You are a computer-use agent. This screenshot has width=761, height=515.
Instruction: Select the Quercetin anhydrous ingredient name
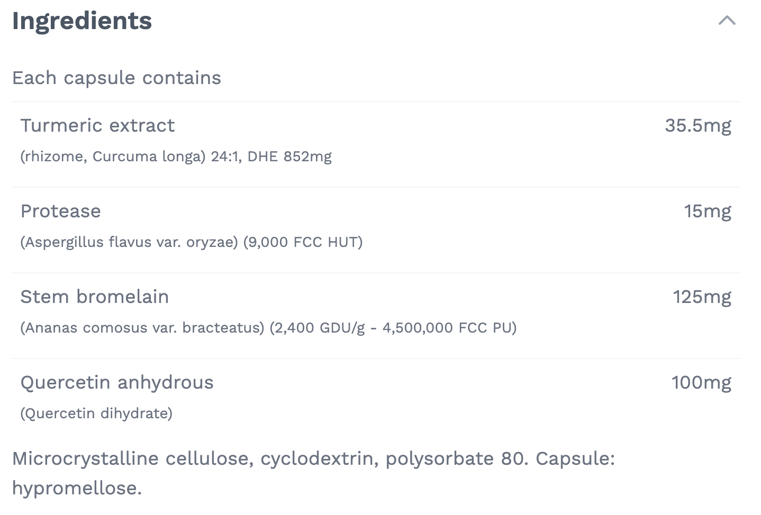coord(117,382)
